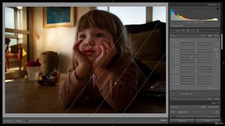Viewport: 225px width, 126px height.
Task: Click the Moire slider handle
Action: click(x=196, y=81)
